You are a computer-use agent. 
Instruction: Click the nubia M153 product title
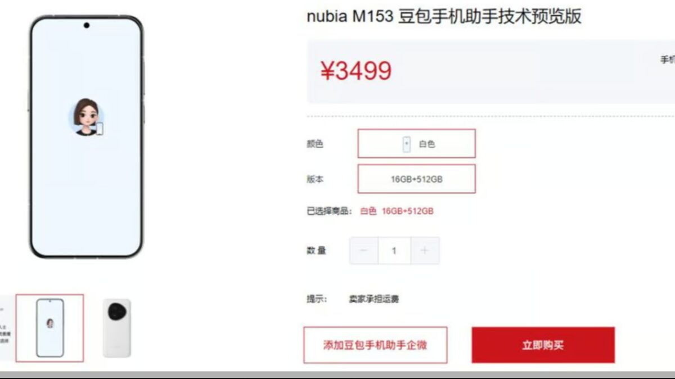[444, 17]
